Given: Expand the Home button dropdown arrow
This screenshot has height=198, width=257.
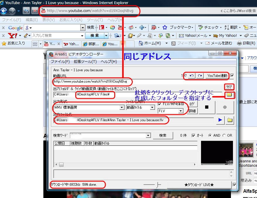Looking at the screenshot, I should [166, 43].
